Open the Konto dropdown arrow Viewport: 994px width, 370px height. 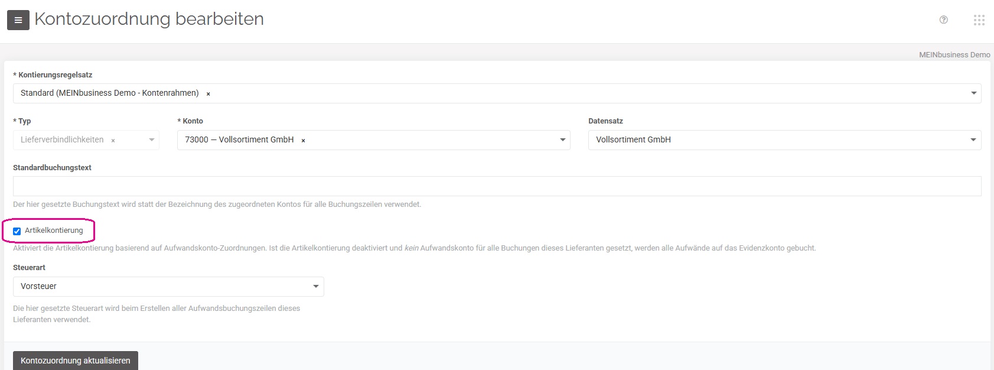[x=563, y=140]
